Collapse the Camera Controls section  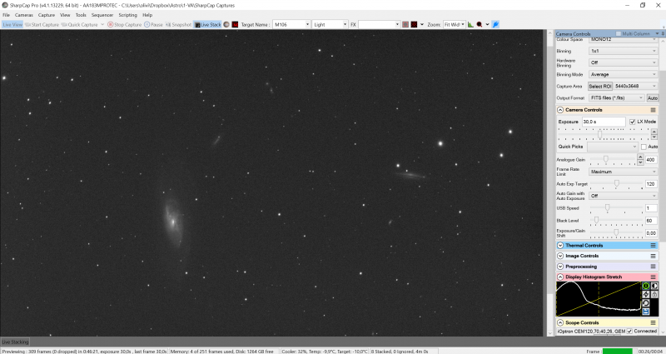pos(560,110)
